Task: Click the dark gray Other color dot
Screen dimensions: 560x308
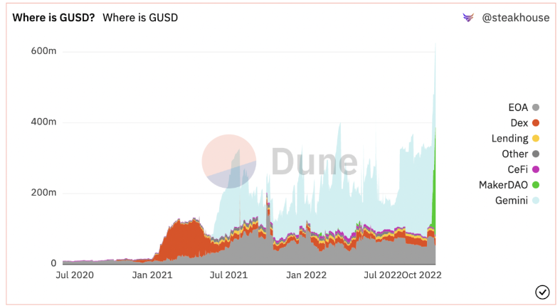Action: [x=536, y=154]
